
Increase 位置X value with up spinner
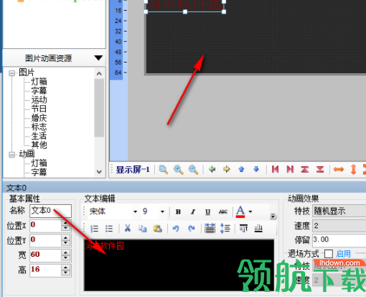65,223
